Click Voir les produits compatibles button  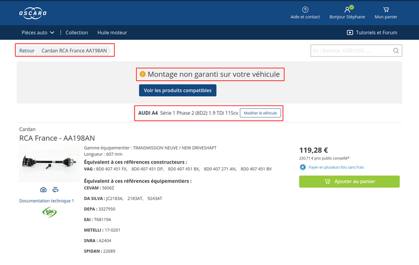(178, 91)
